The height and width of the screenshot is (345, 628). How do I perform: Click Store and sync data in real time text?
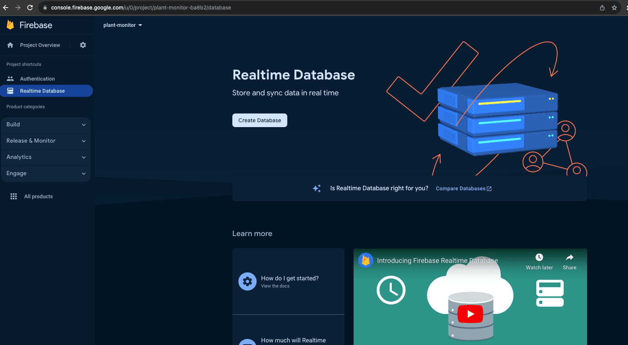click(285, 93)
